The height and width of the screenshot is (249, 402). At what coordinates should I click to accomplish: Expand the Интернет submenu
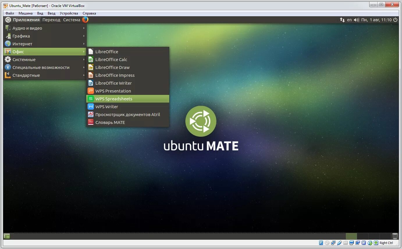[x=45, y=44]
